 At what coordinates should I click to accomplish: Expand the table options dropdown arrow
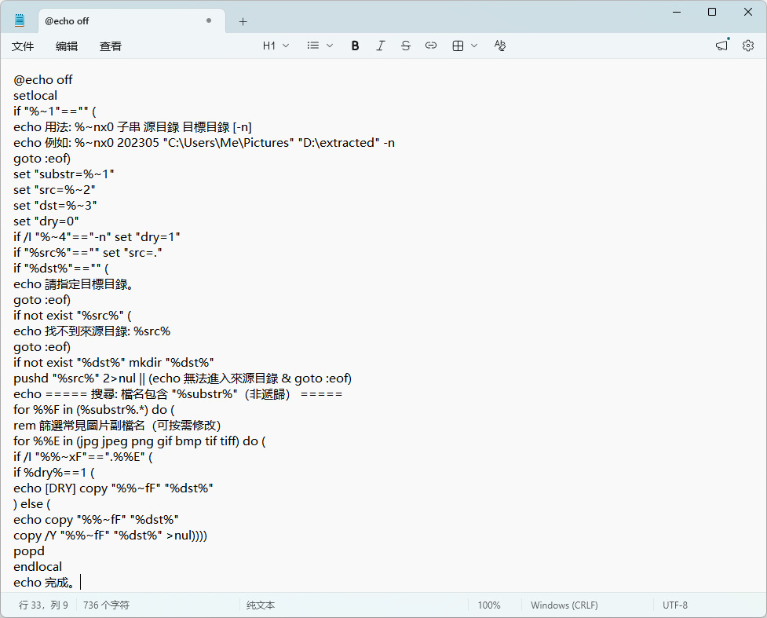tap(474, 46)
